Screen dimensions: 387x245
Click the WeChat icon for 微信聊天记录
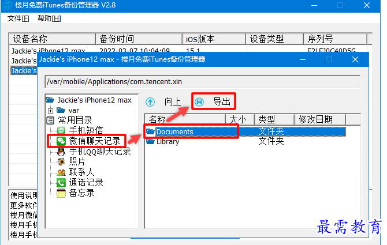tap(61, 141)
